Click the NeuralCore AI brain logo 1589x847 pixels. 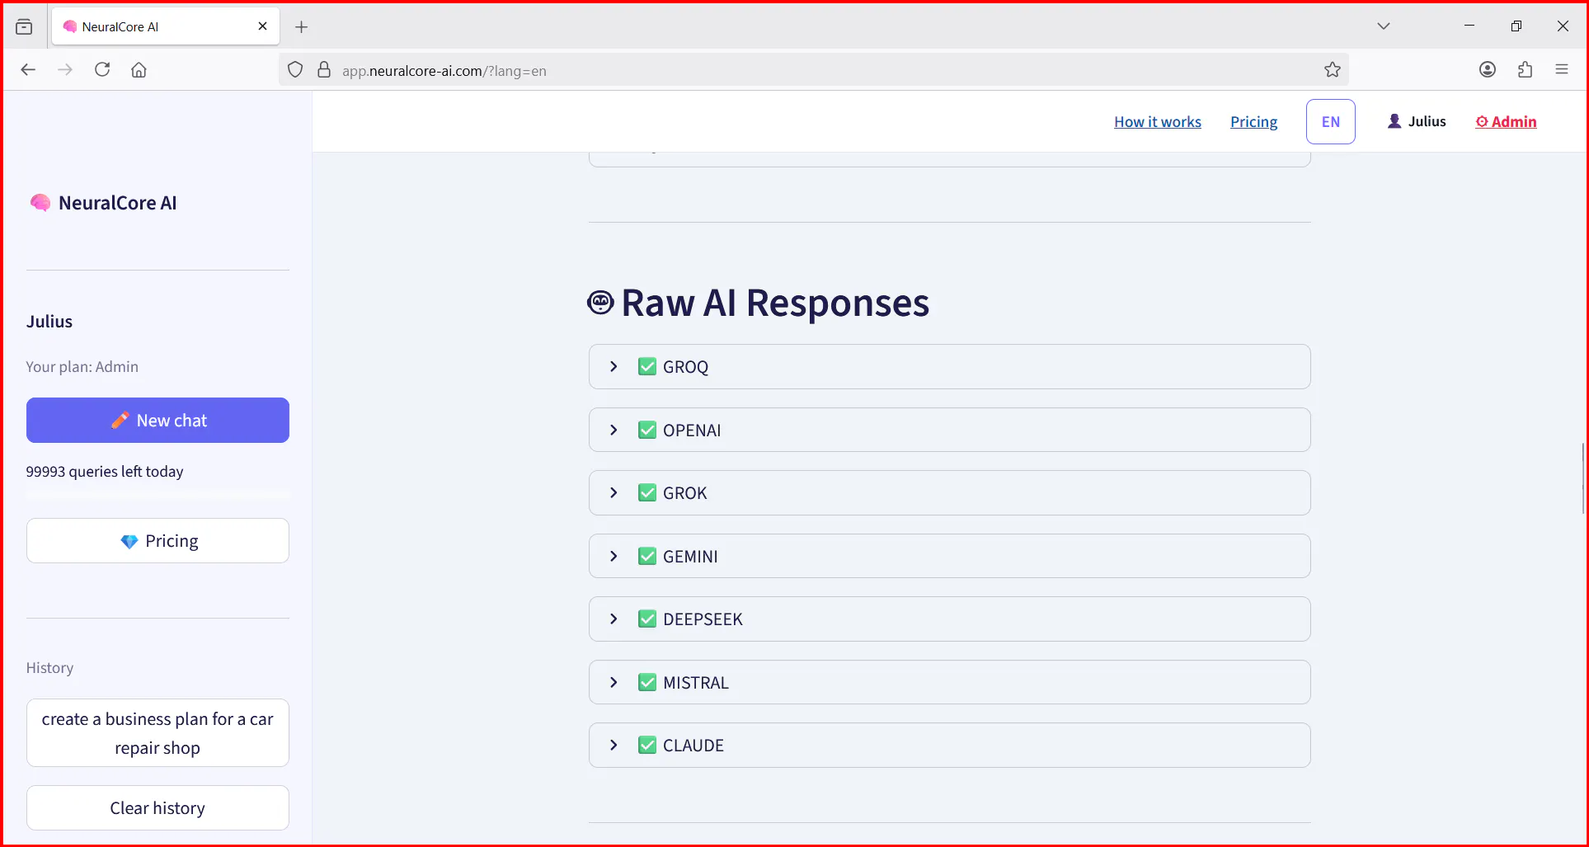(40, 203)
